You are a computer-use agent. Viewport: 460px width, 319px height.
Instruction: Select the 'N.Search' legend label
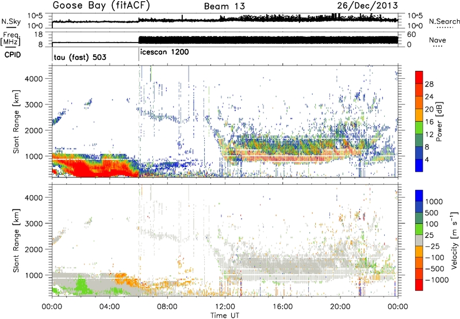click(x=444, y=21)
